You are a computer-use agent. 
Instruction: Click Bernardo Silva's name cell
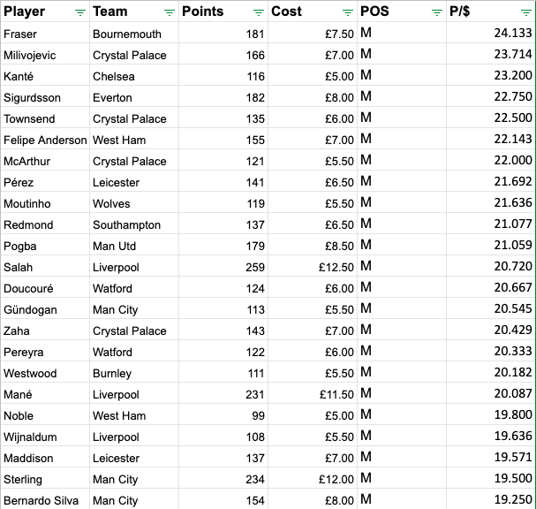coord(45,499)
